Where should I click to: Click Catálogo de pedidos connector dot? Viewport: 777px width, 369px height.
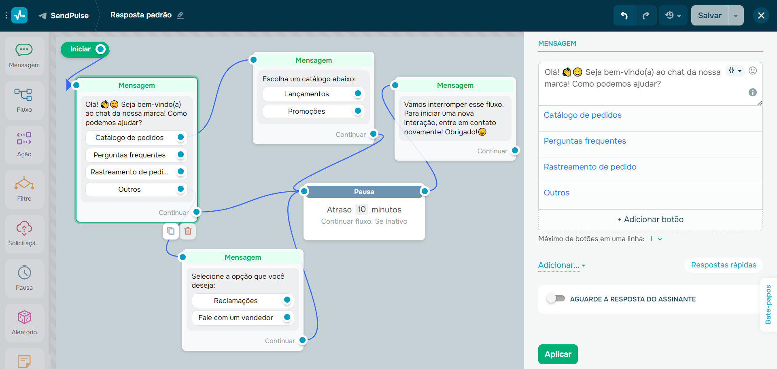[x=181, y=137]
